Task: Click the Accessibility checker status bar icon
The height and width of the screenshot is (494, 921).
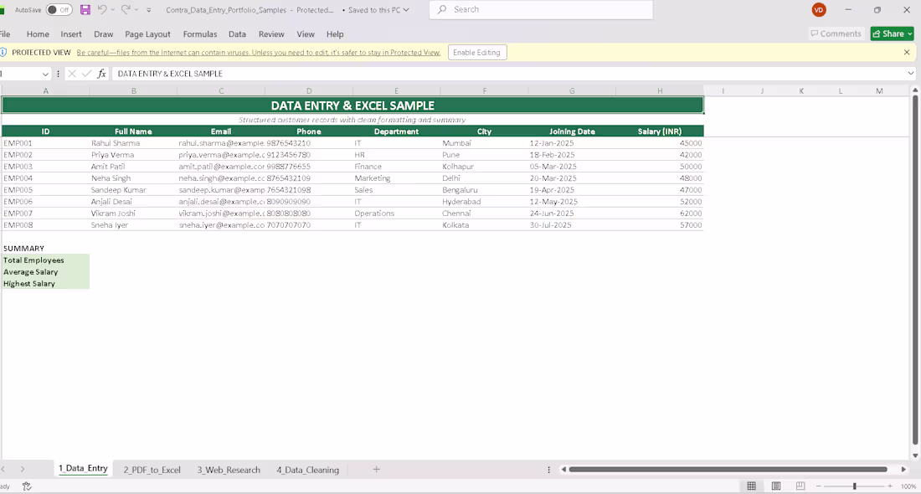Action: 27,486
